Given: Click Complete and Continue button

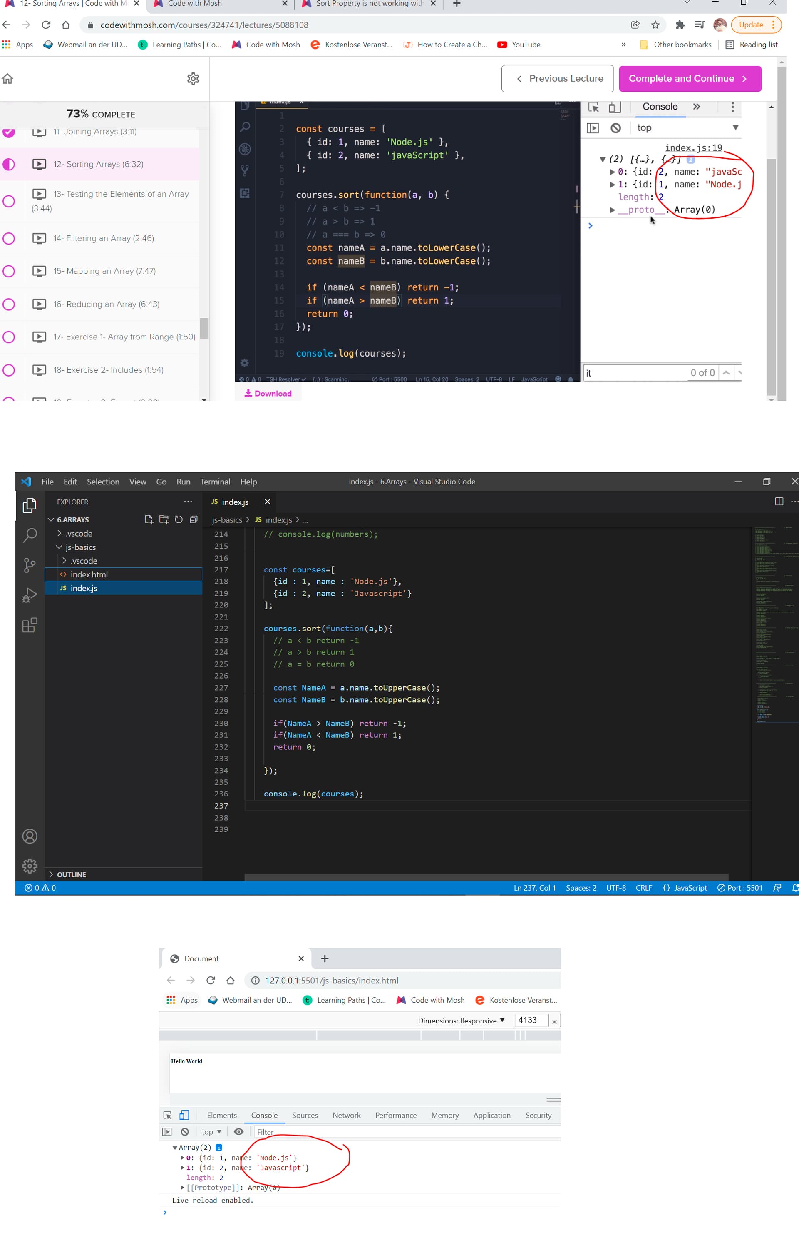Looking at the screenshot, I should point(690,79).
